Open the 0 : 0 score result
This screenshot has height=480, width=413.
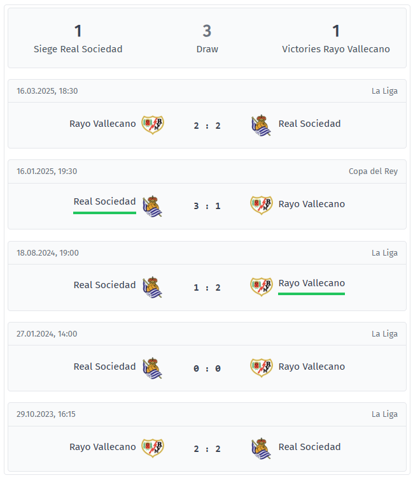(x=207, y=368)
